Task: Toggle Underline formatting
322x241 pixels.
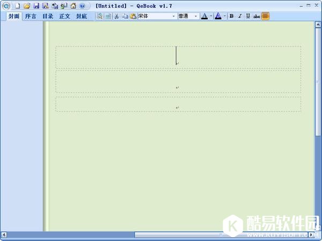Action: [247, 16]
